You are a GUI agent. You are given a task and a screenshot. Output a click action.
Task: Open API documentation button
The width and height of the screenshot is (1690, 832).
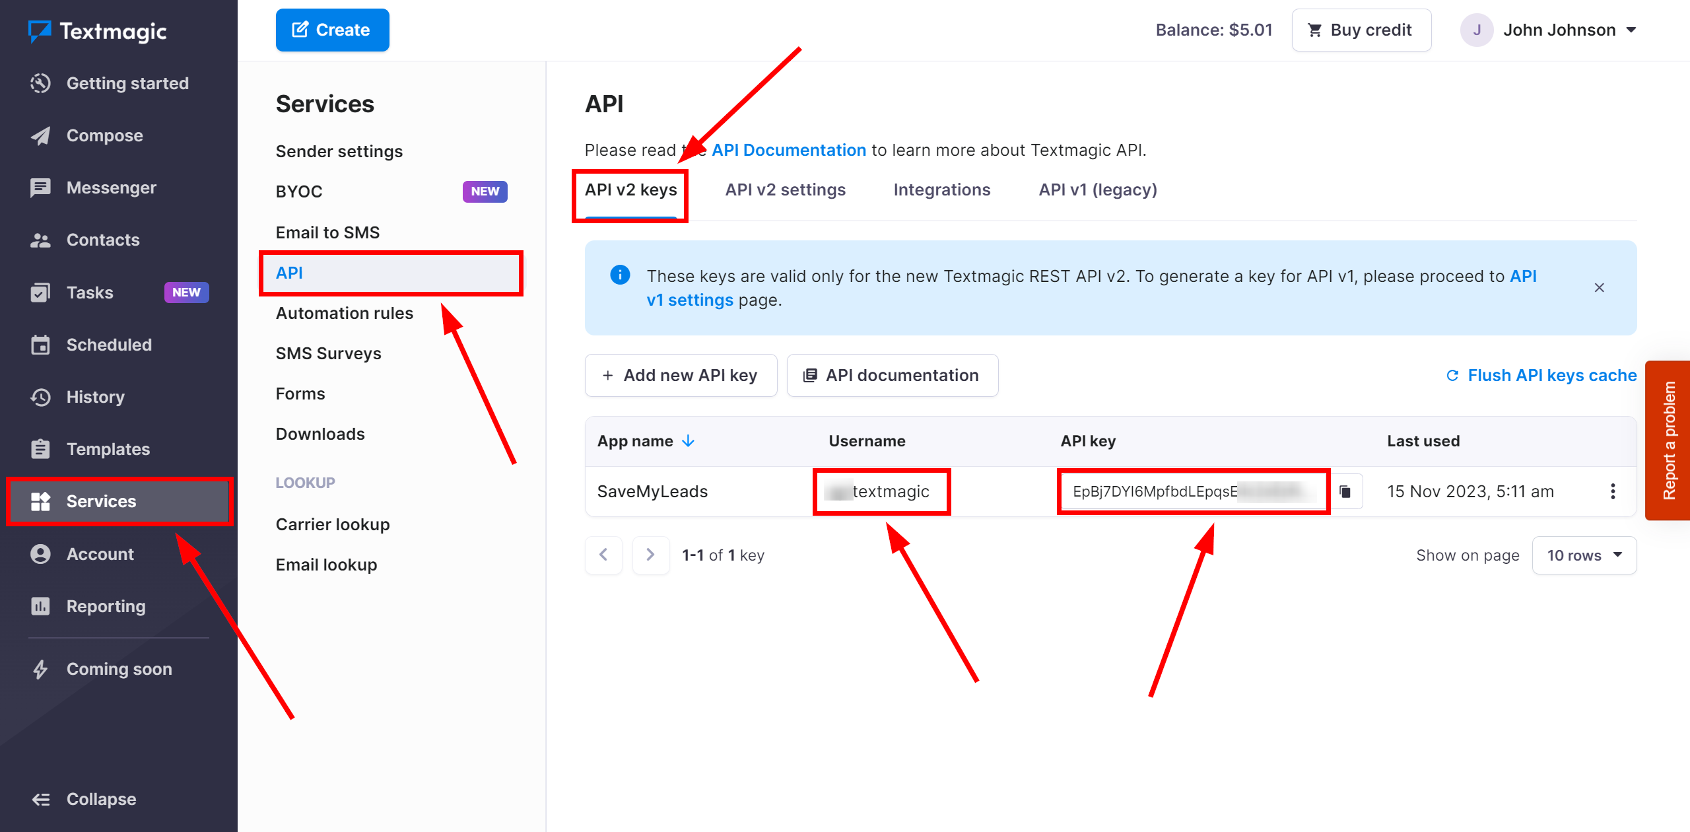[892, 376]
